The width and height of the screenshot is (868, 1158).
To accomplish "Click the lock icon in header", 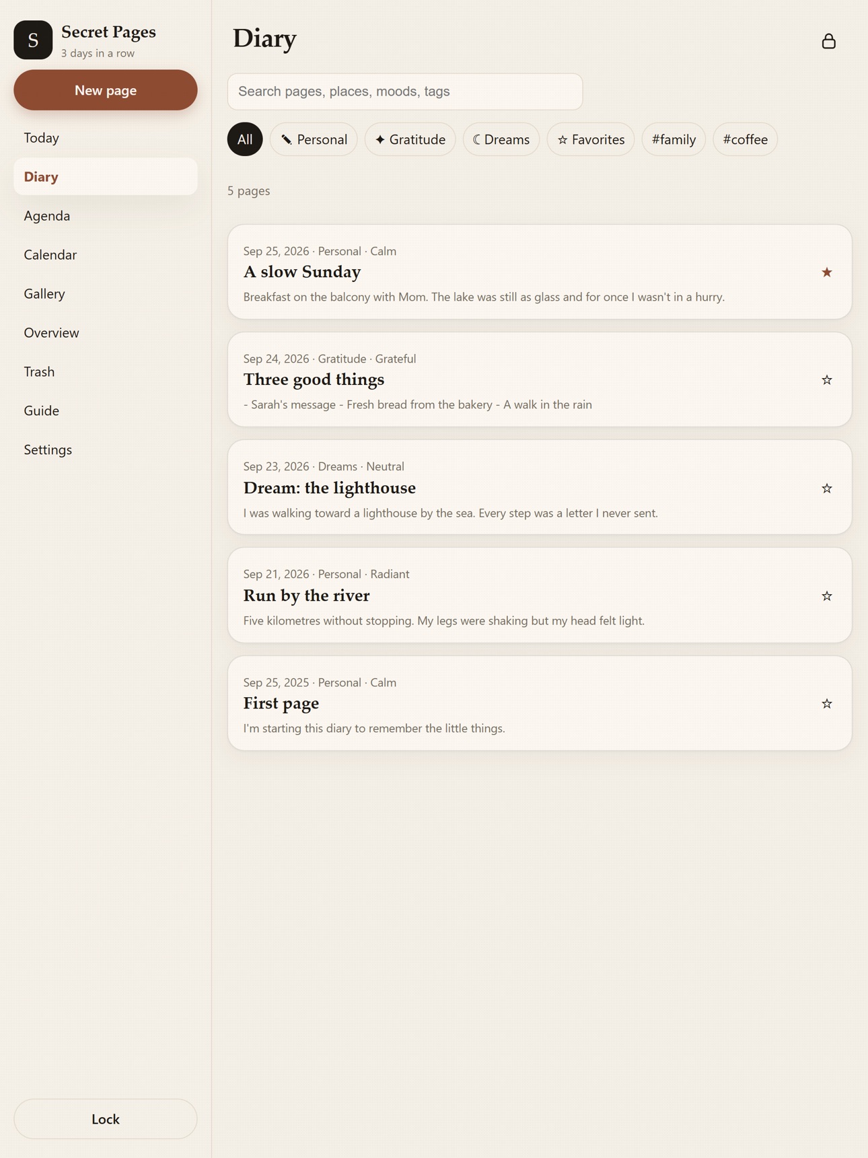I will [828, 41].
